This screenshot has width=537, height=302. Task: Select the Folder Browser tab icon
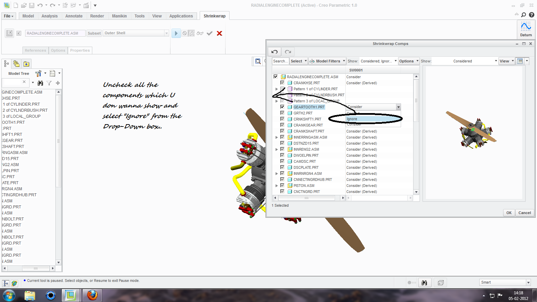[x=16, y=63]
